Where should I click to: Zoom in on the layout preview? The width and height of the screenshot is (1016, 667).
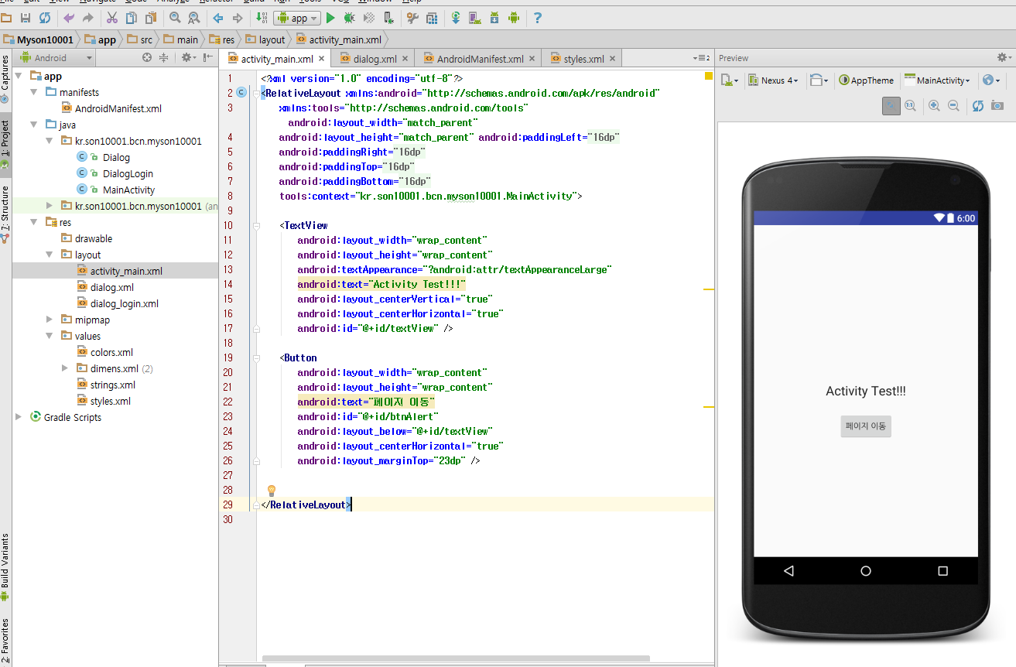coord(935,106)
